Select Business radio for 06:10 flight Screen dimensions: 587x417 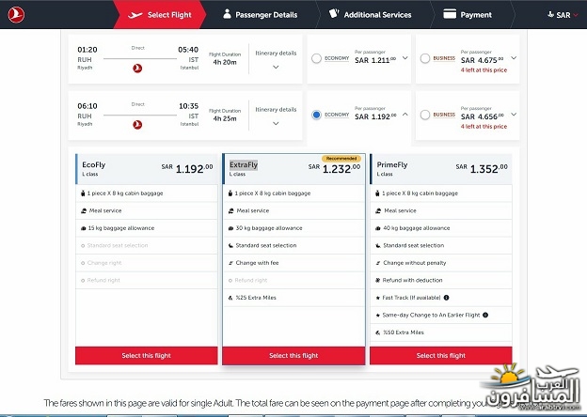tap(425, 115)
